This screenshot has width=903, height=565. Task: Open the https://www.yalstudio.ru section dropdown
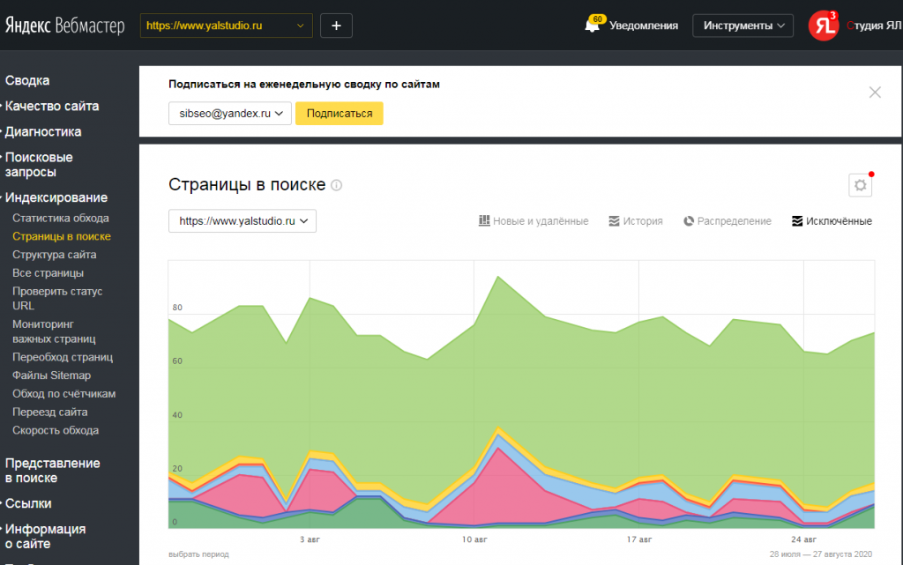pos(243,221)
